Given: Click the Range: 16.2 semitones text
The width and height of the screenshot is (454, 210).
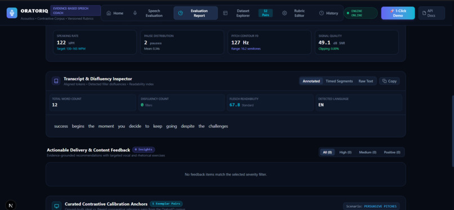Looking at the screenshot, I should [x=246, y=48].
